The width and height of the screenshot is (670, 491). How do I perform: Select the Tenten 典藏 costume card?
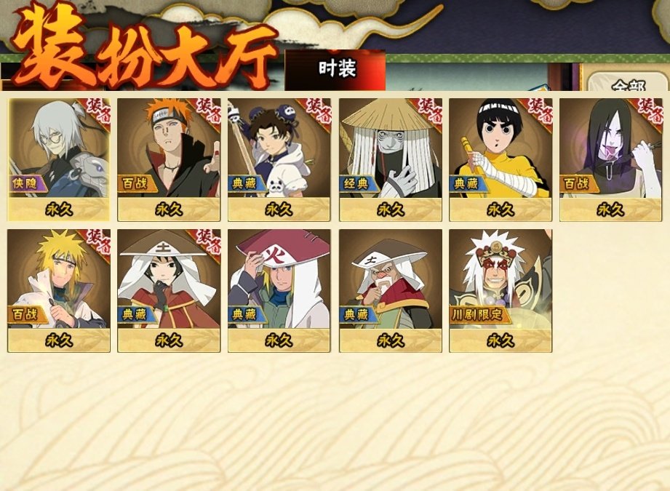[279, 159]
